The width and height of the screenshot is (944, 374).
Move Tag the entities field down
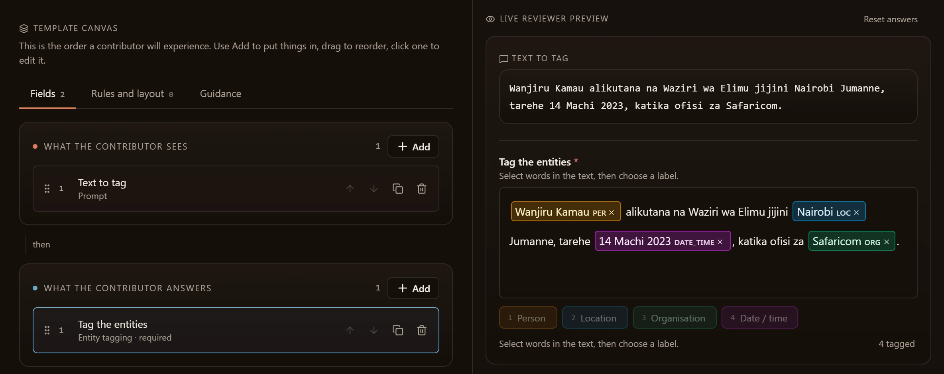[x=374, y=330]
